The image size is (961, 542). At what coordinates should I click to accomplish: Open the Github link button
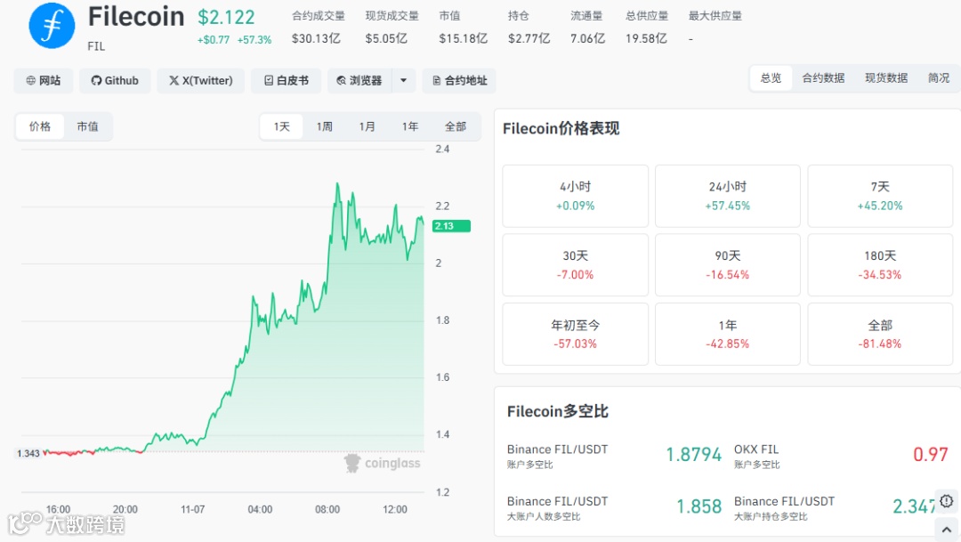(x=115, y=80)
